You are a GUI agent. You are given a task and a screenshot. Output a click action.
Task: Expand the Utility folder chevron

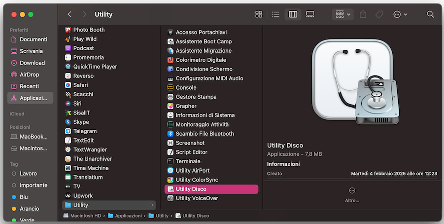click(x=152, y=205)
